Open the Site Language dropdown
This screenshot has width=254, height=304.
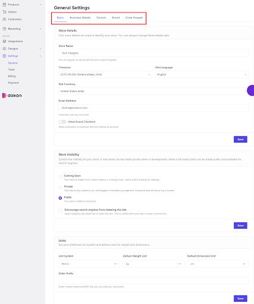[202, 74]
